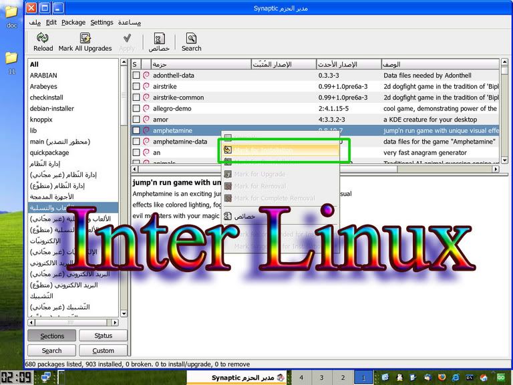Click the Debian swirl icon beside amphetamine-data
The image size is (513, 385).
pos(146,142)
